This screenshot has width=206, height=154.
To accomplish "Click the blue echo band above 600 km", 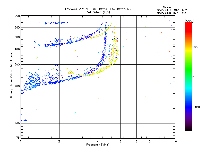I will tap(55, 23).
